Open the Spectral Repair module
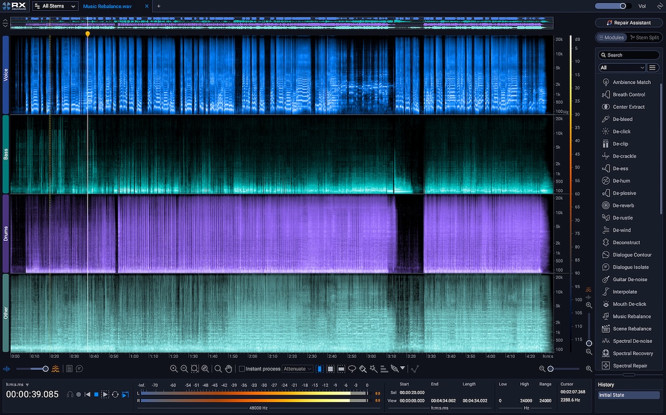Screen dimensions: 666x415 tap(630, 366)
